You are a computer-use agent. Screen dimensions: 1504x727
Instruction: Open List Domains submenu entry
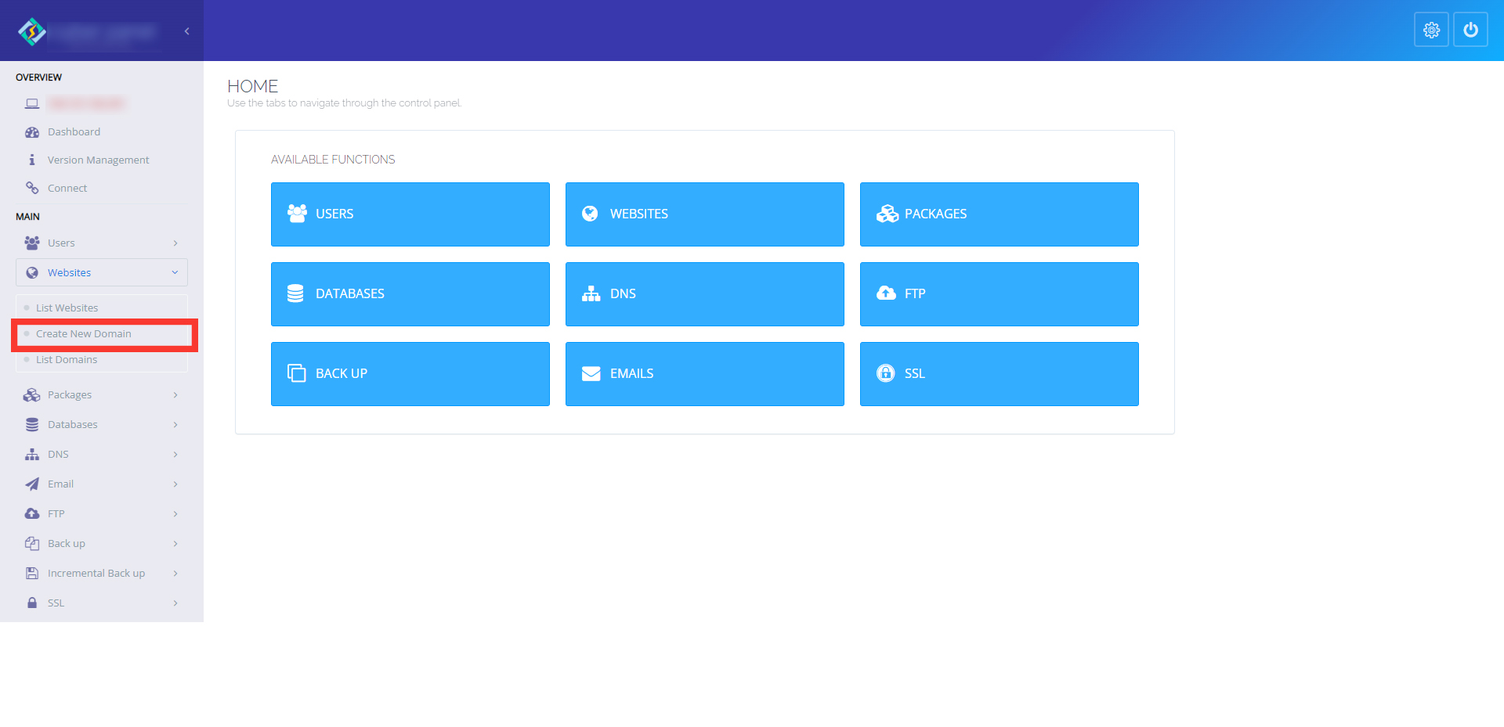point(67,360)
